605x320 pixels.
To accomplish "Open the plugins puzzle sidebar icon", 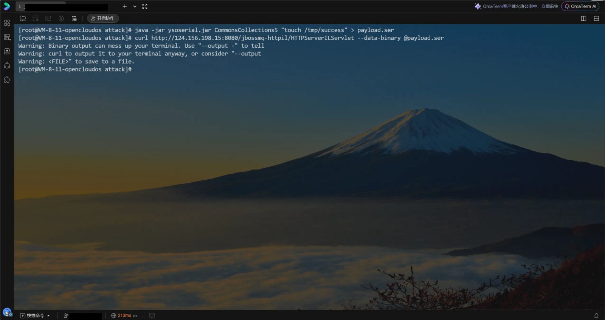I will click(7, 80).
